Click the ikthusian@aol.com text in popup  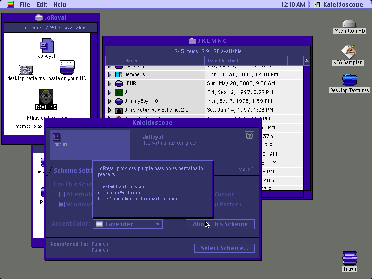point(119,193)
